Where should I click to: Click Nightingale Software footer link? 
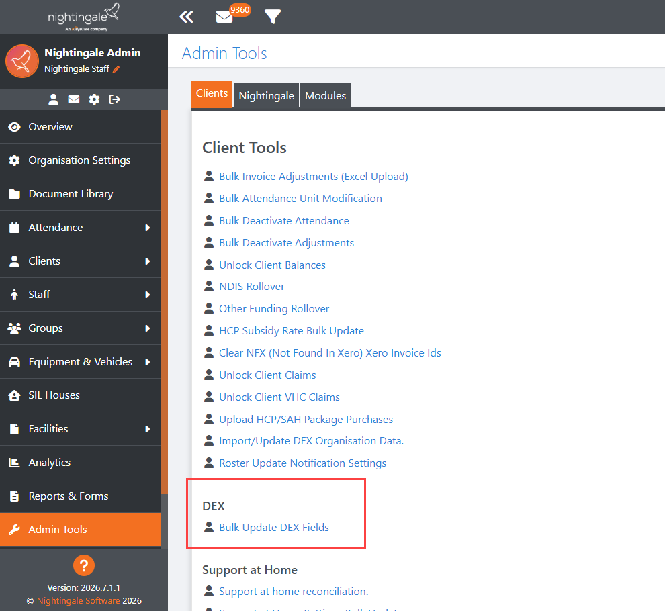[78, 600]
